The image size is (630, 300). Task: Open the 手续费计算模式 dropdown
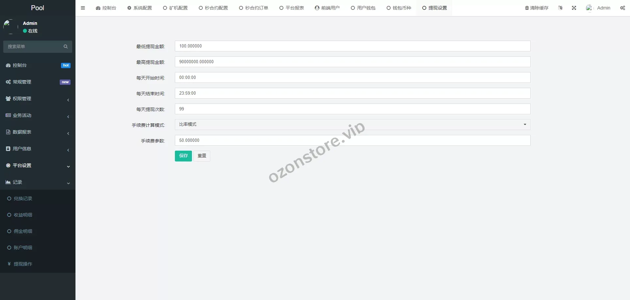(352, 124)
